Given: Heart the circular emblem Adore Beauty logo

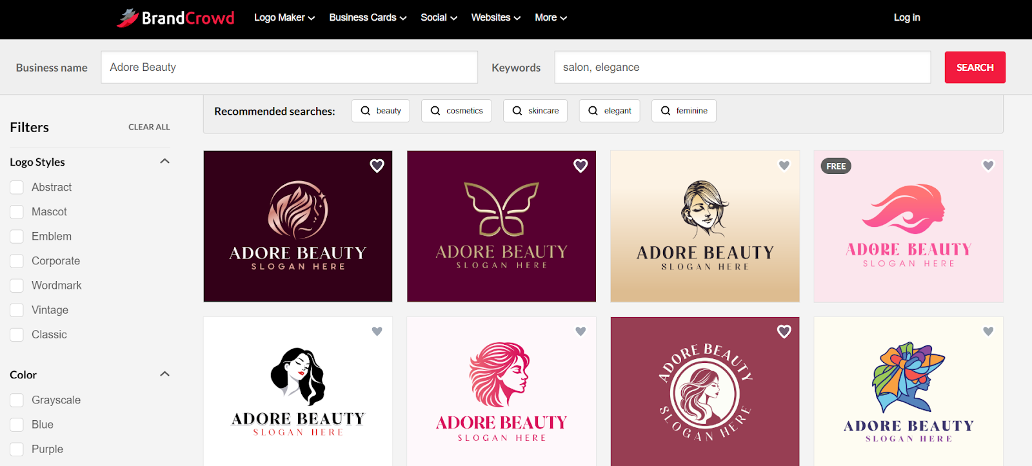Looking at the screenshot, I should click(x=784, y=331).
